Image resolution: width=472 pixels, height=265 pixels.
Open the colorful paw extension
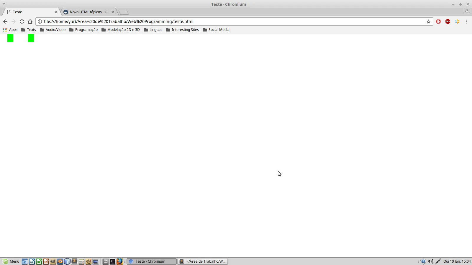pos(457,21)
